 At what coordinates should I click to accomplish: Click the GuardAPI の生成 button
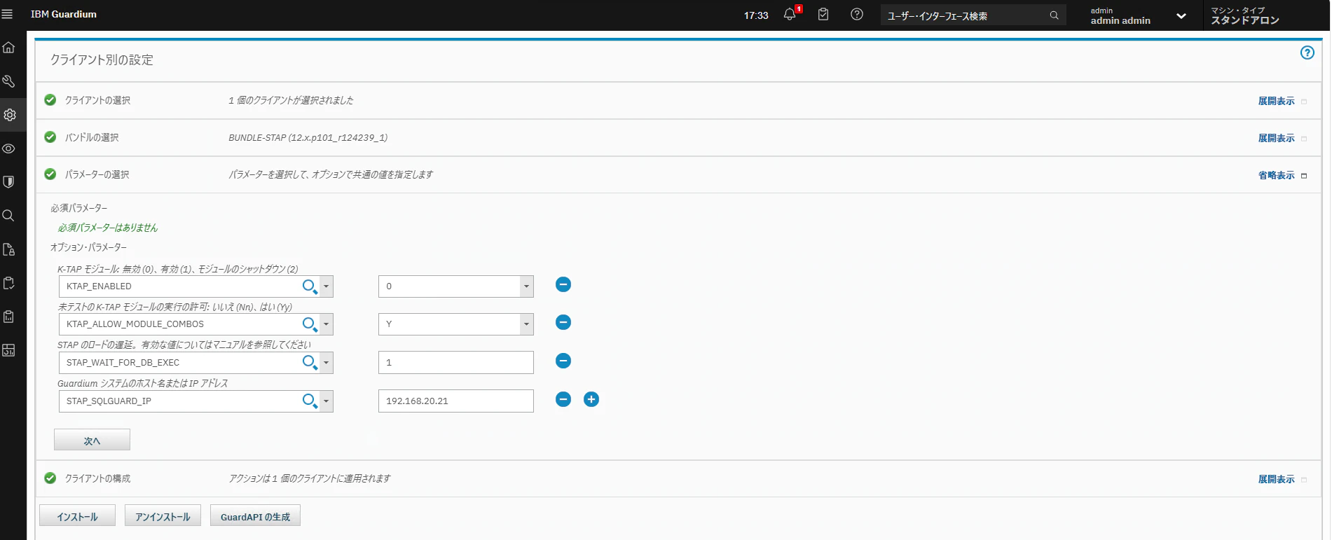pos(255,515)
